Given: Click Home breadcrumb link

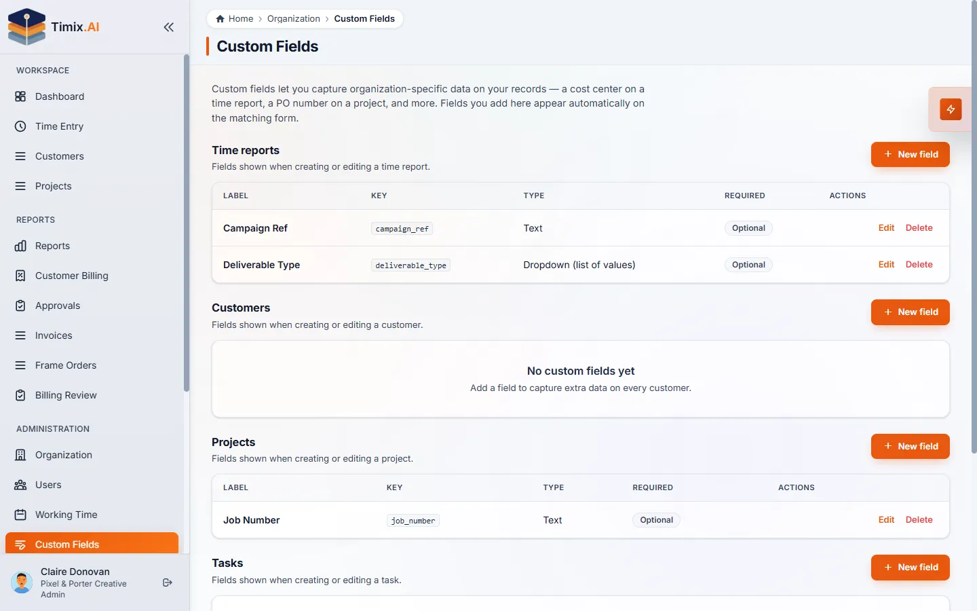Looking at the screenshot, I should 234,19.
